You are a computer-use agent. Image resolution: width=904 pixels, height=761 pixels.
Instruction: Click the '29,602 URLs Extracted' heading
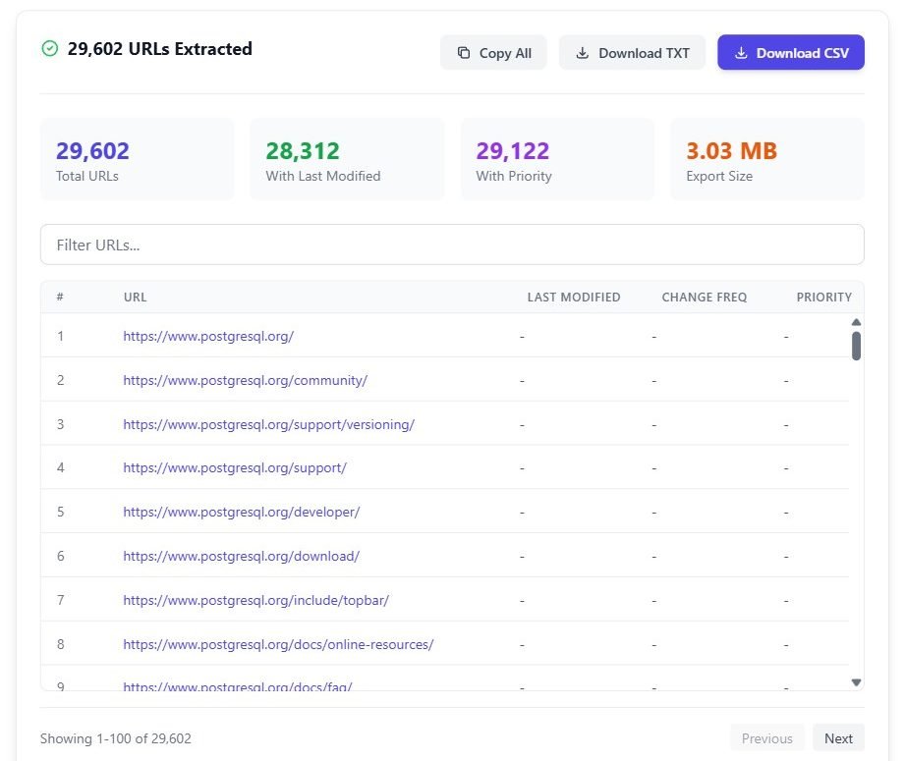(160, 49)
